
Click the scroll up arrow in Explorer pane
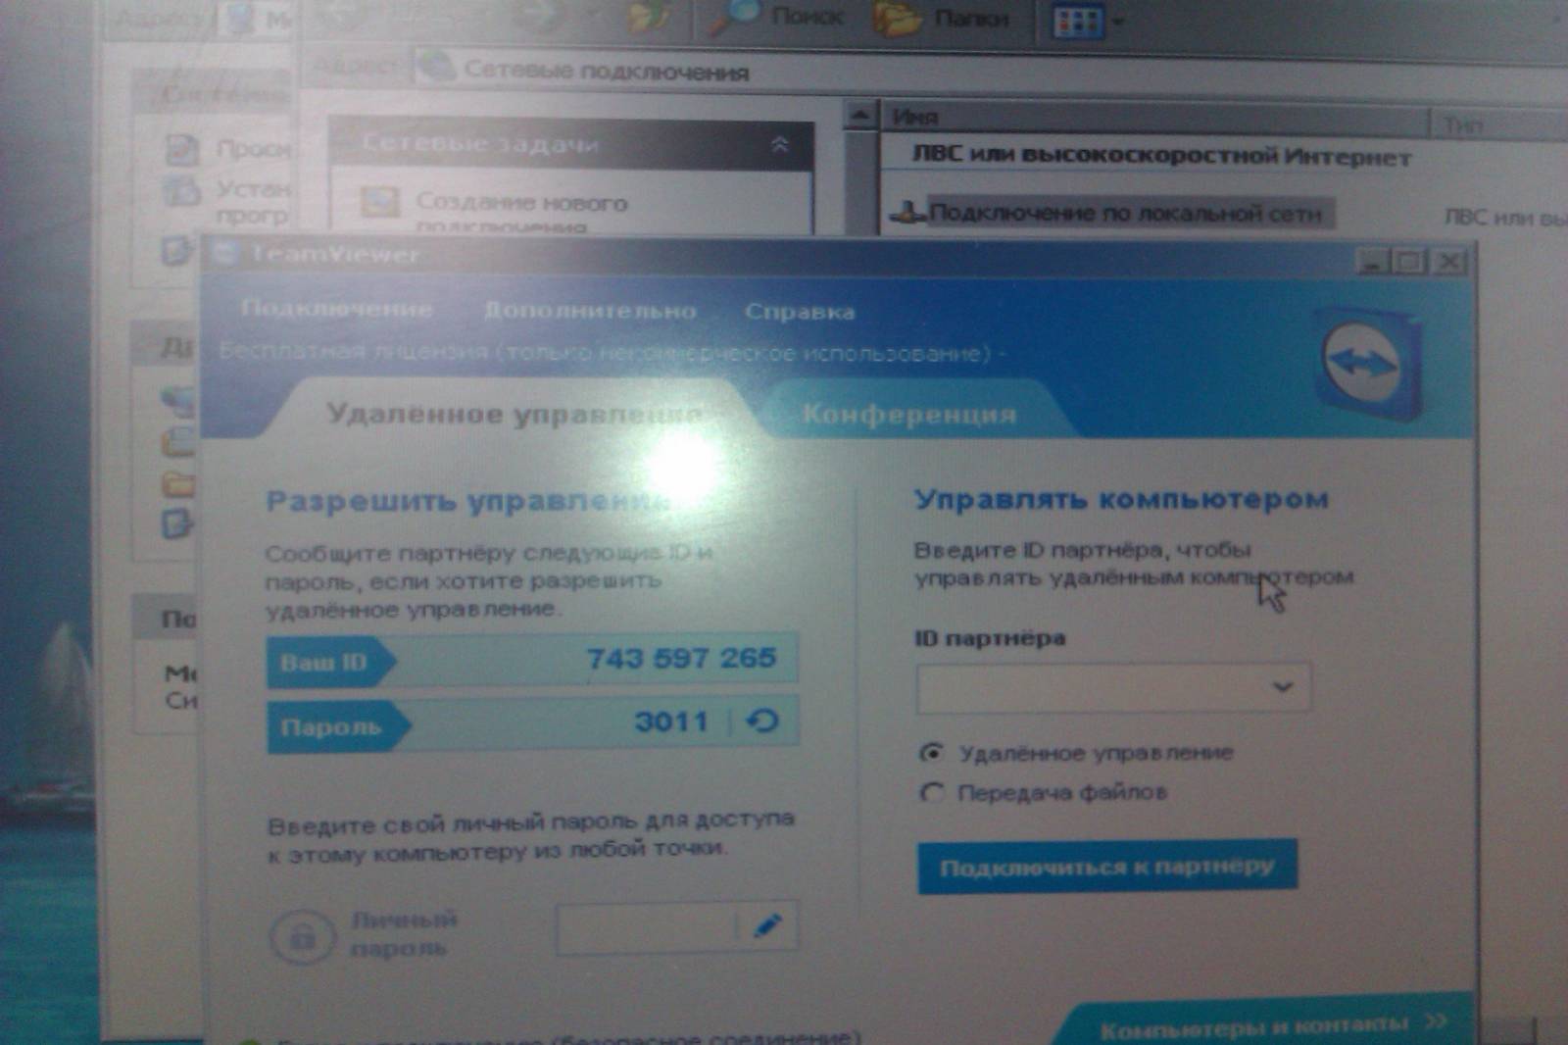point(860,116)
